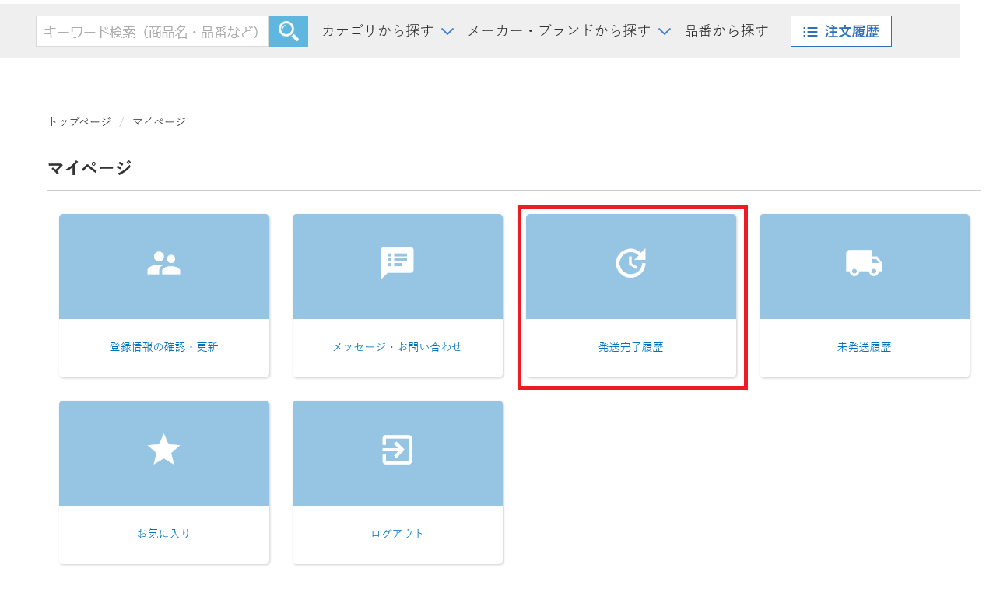Focus the キーワード検索 search field

[x=153, y=31]
